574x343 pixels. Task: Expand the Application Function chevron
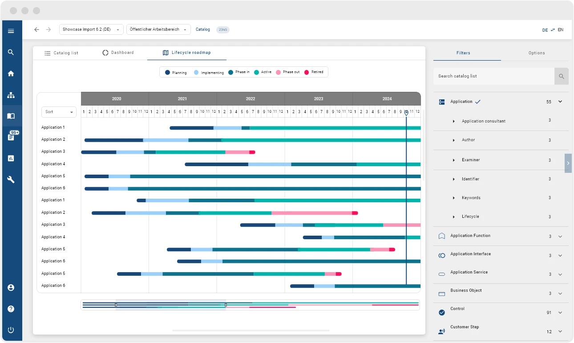(560, 237)
